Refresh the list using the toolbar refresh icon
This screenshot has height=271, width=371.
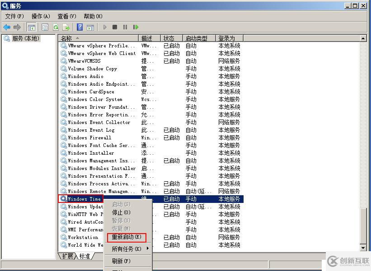pos(56,27)
